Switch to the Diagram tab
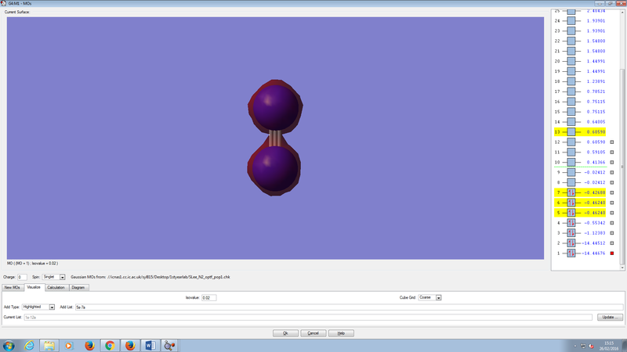627x352 pixels. 78,287
